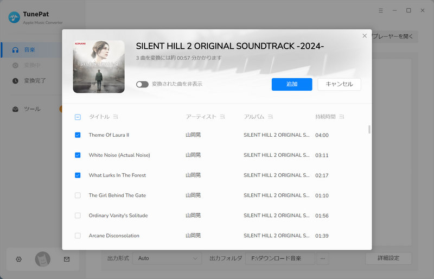The image size is (434, 279).
Task: Uncheck White Noise (Actual Noise) checkbox
Action: [78, 155]
